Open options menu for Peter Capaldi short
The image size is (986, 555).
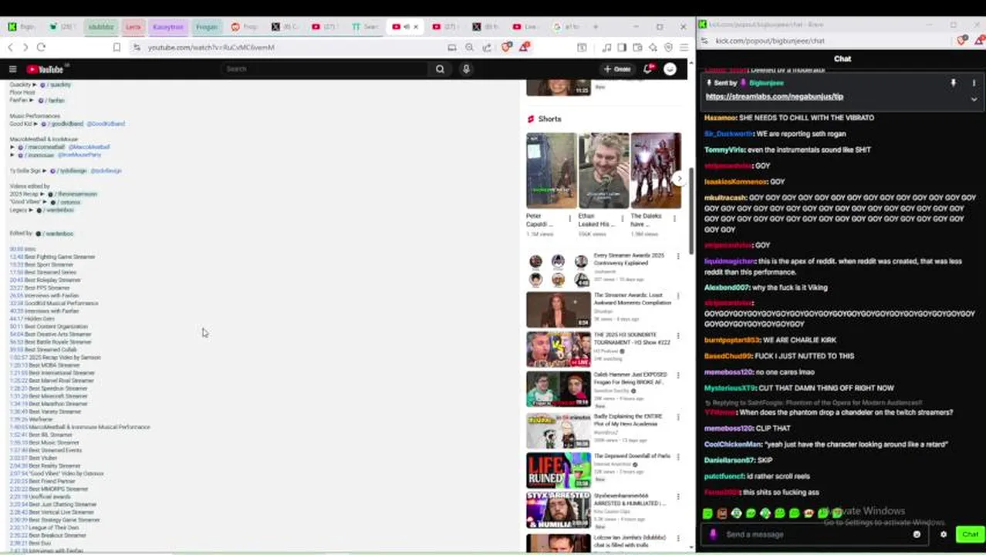pyautogui.click(x=570, y=219)
